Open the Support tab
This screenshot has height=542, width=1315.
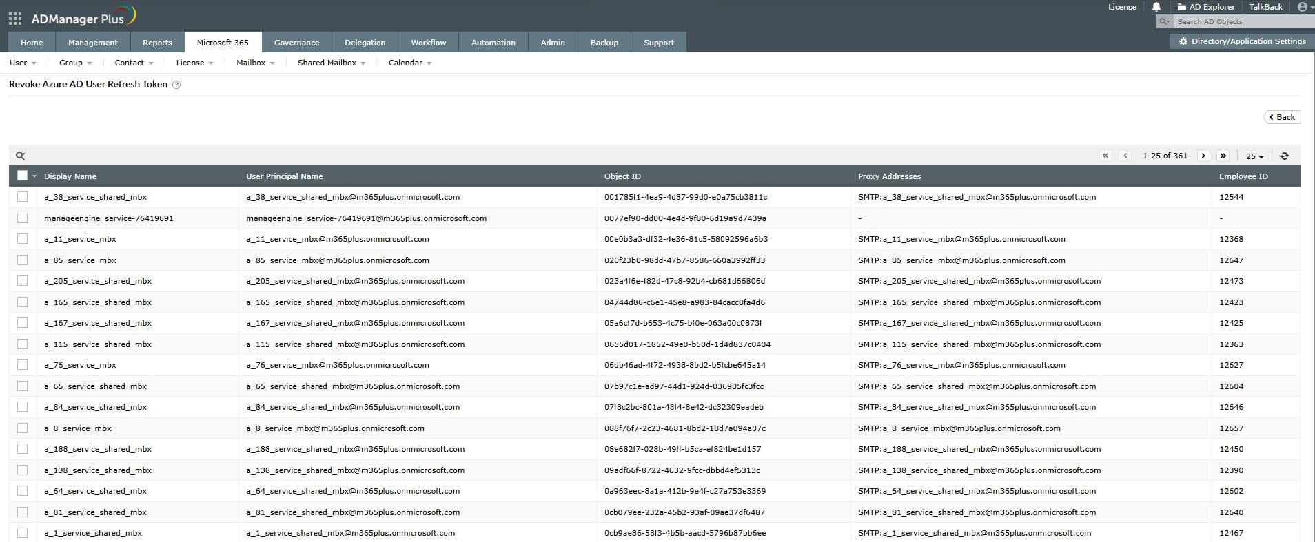point(659,43)
